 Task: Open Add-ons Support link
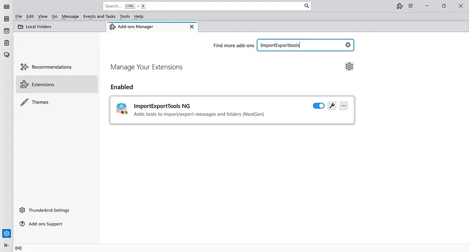click(41, 224)
